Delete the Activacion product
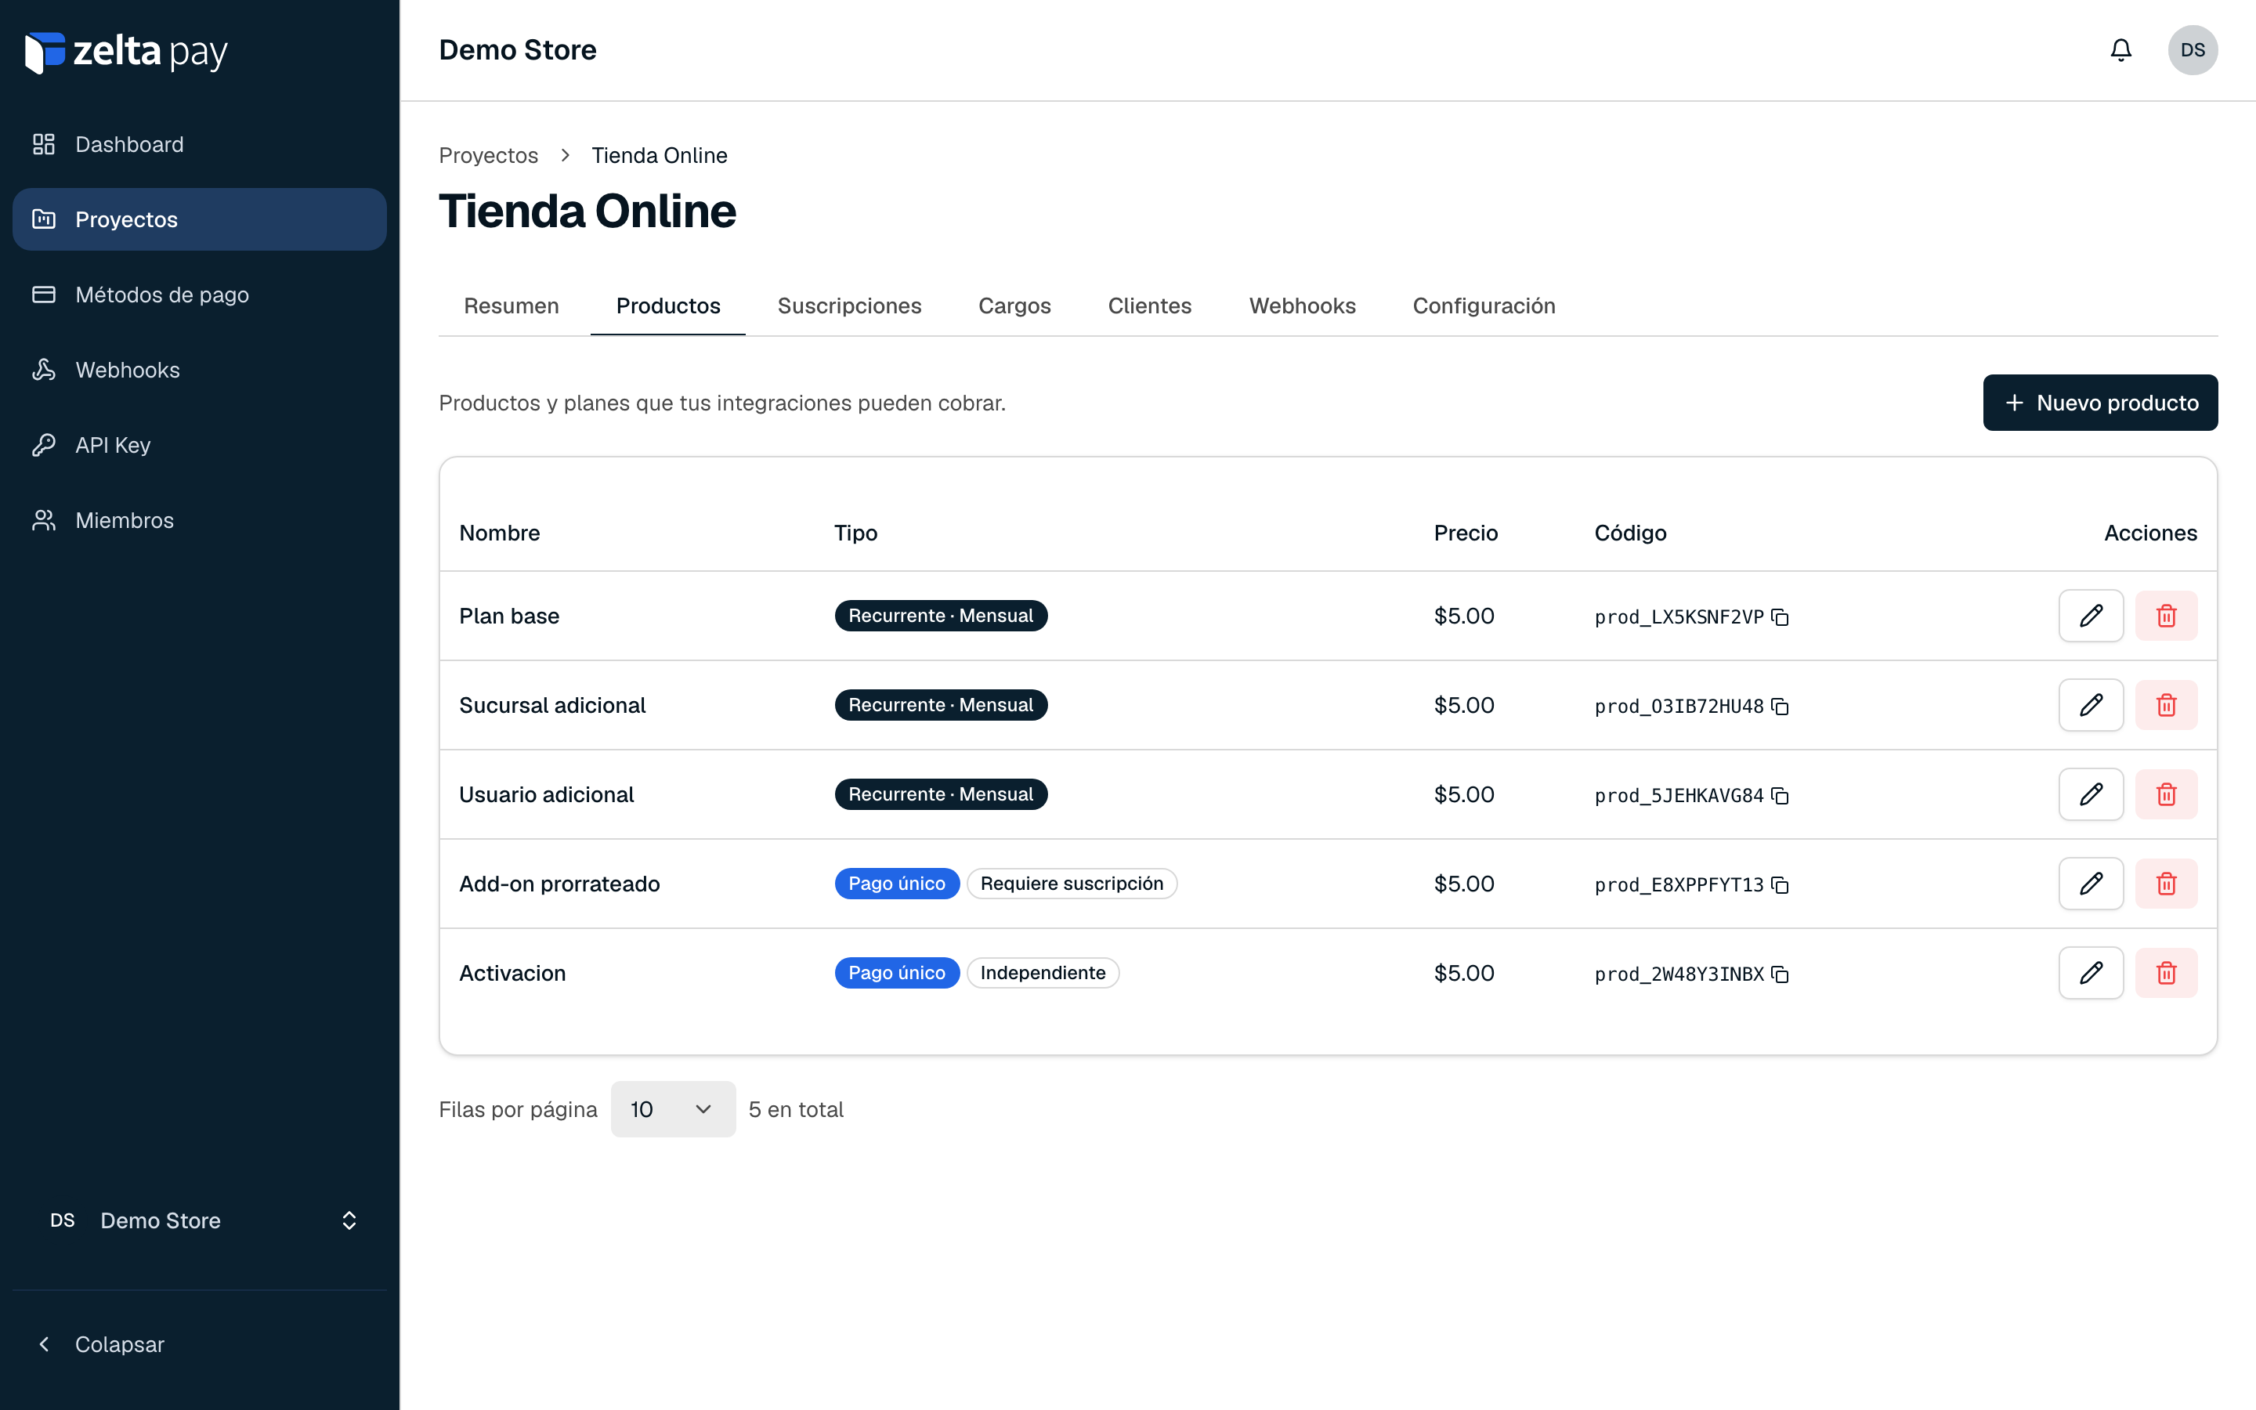Image resolution: width=2256 pixels, height=1410 pixels. (2167, 973)
